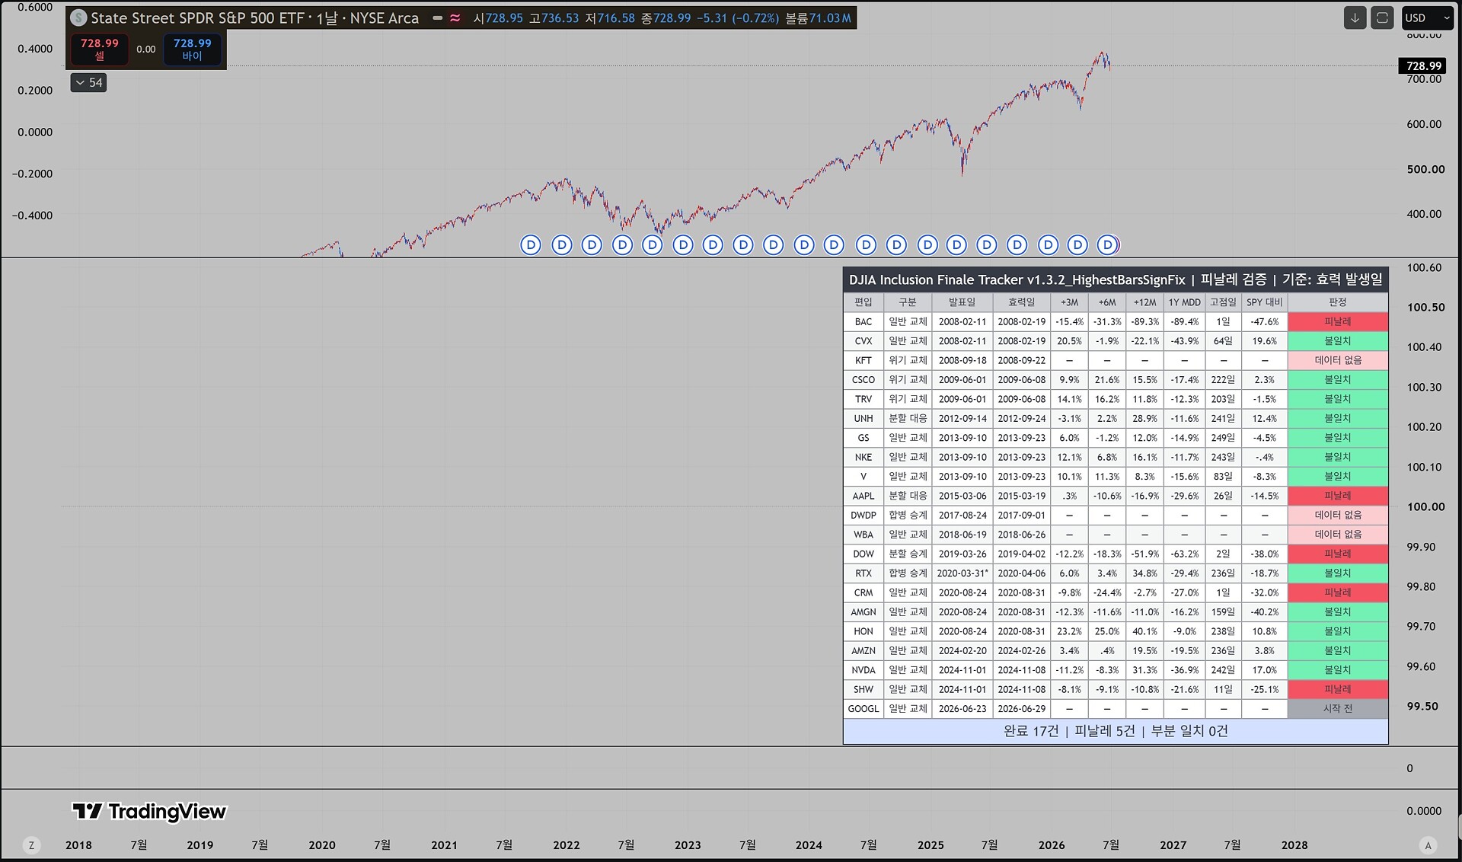
Task: Click the 볼륨 71.03M volume readout
Action: 819,18
